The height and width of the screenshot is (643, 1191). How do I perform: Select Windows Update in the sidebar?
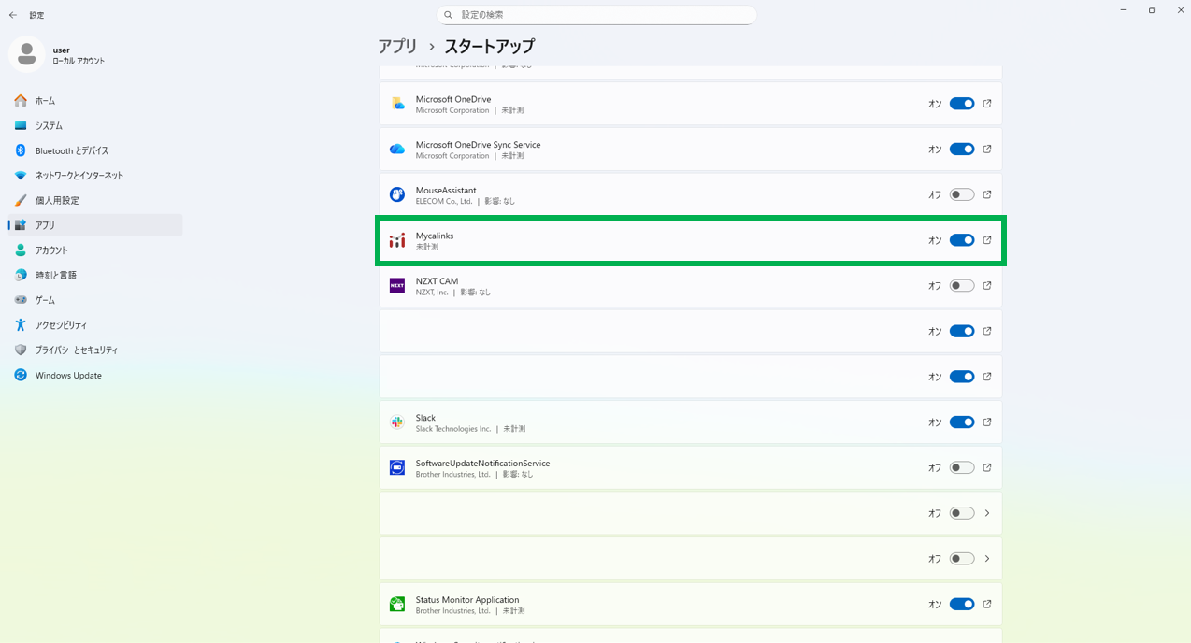point(68,376)
